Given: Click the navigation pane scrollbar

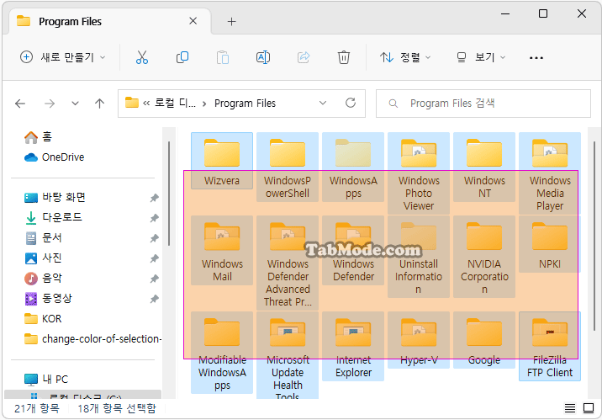Looking at the screenshot, I should pos(168,194).
